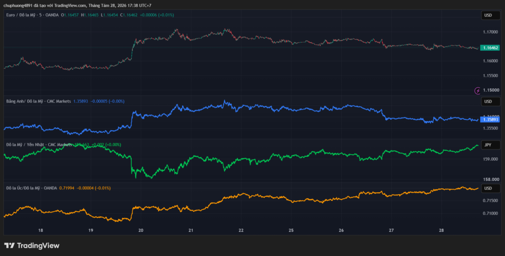Click date 19 on the time axis
Image resolution: width=505 pixels, height=256 pixels.
click(x=91, y=230)
